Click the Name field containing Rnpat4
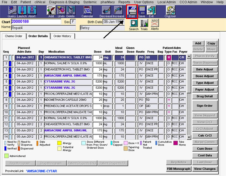 click(43, 28)
